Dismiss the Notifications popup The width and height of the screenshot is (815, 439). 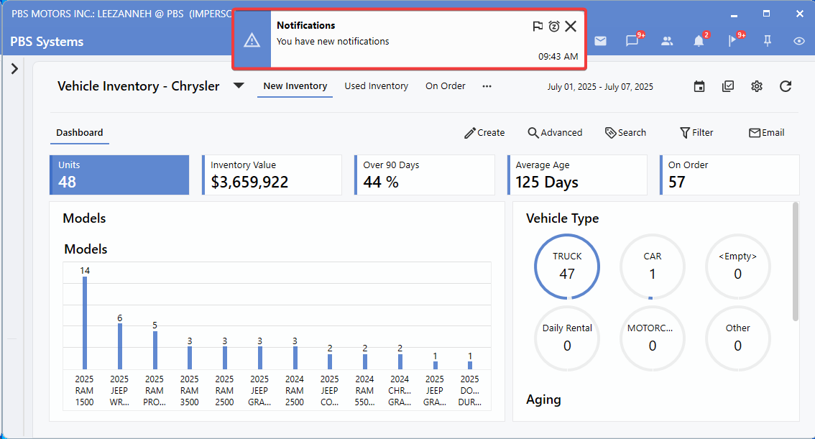pyautogui.click(x=571, y=27)
